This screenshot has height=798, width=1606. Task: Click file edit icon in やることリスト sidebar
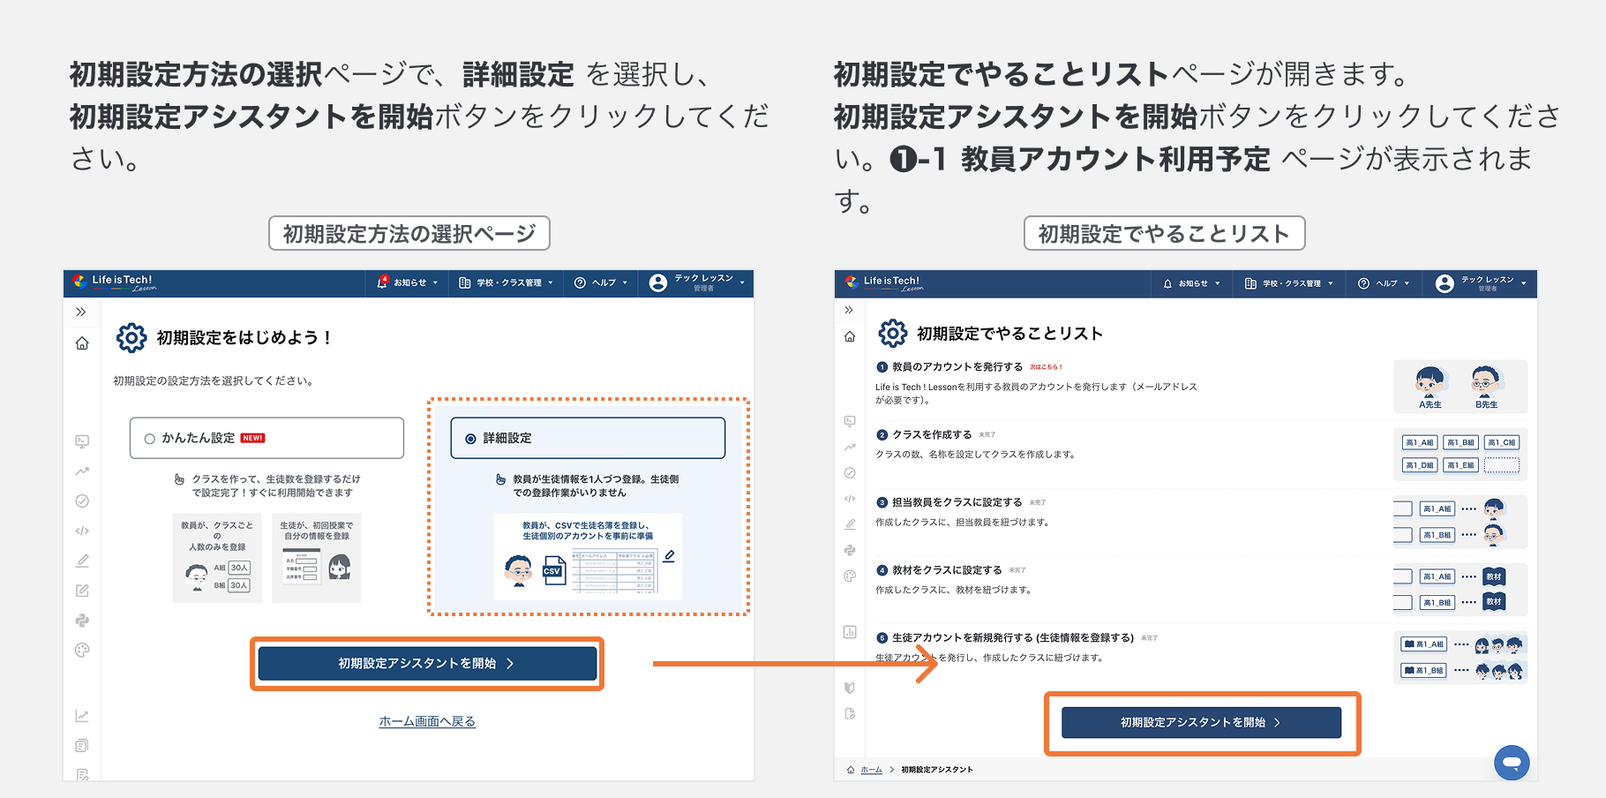click(x=850, y=714)
